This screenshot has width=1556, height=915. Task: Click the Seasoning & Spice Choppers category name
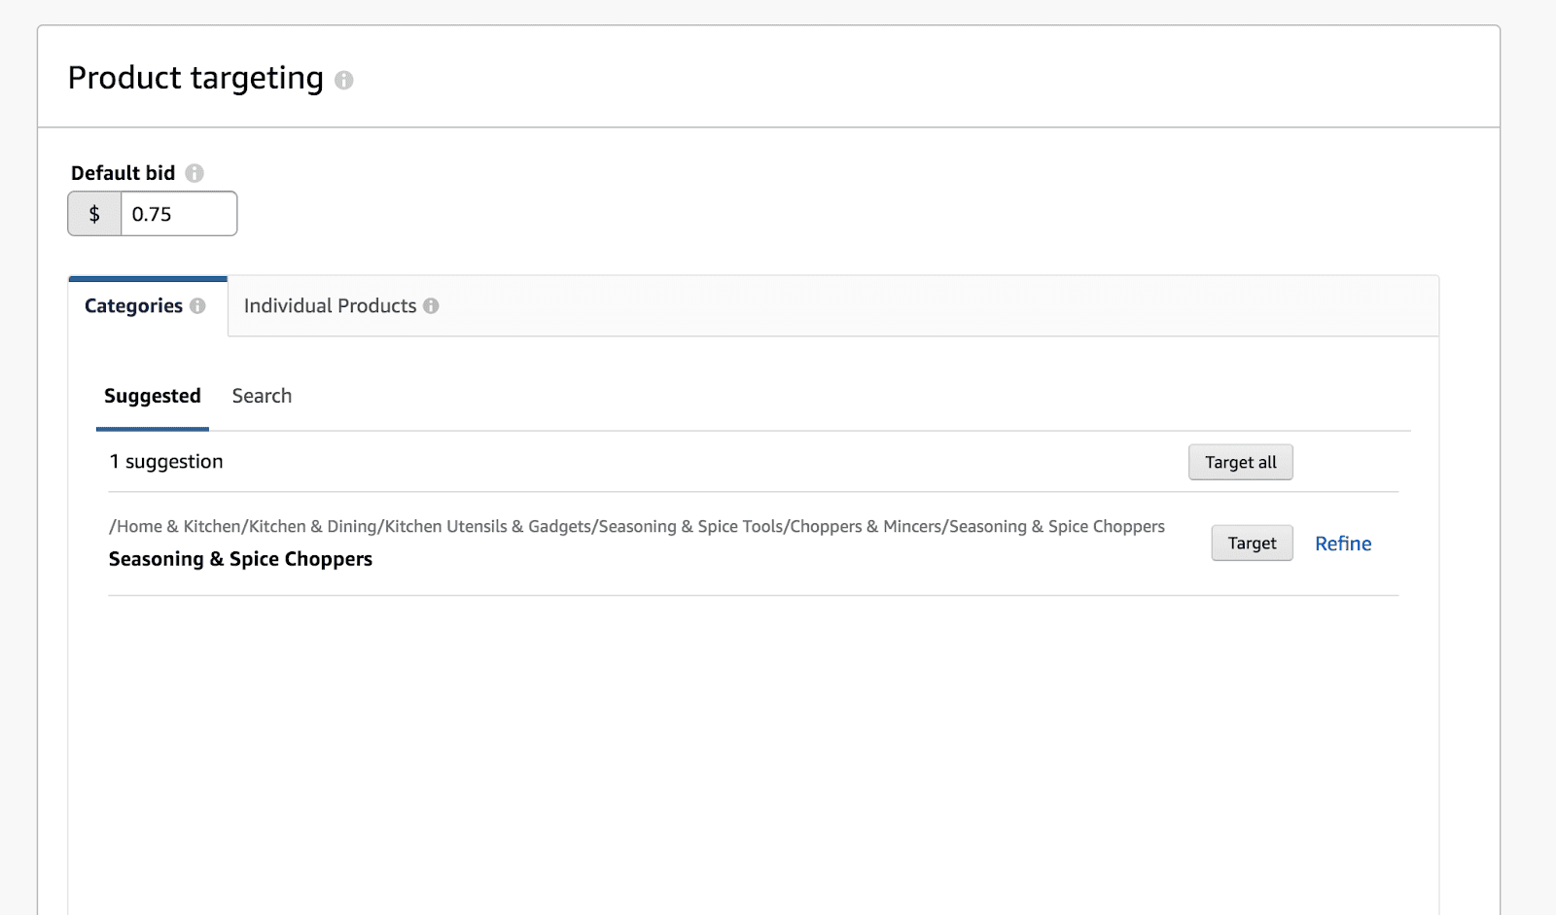click(240, 559)
